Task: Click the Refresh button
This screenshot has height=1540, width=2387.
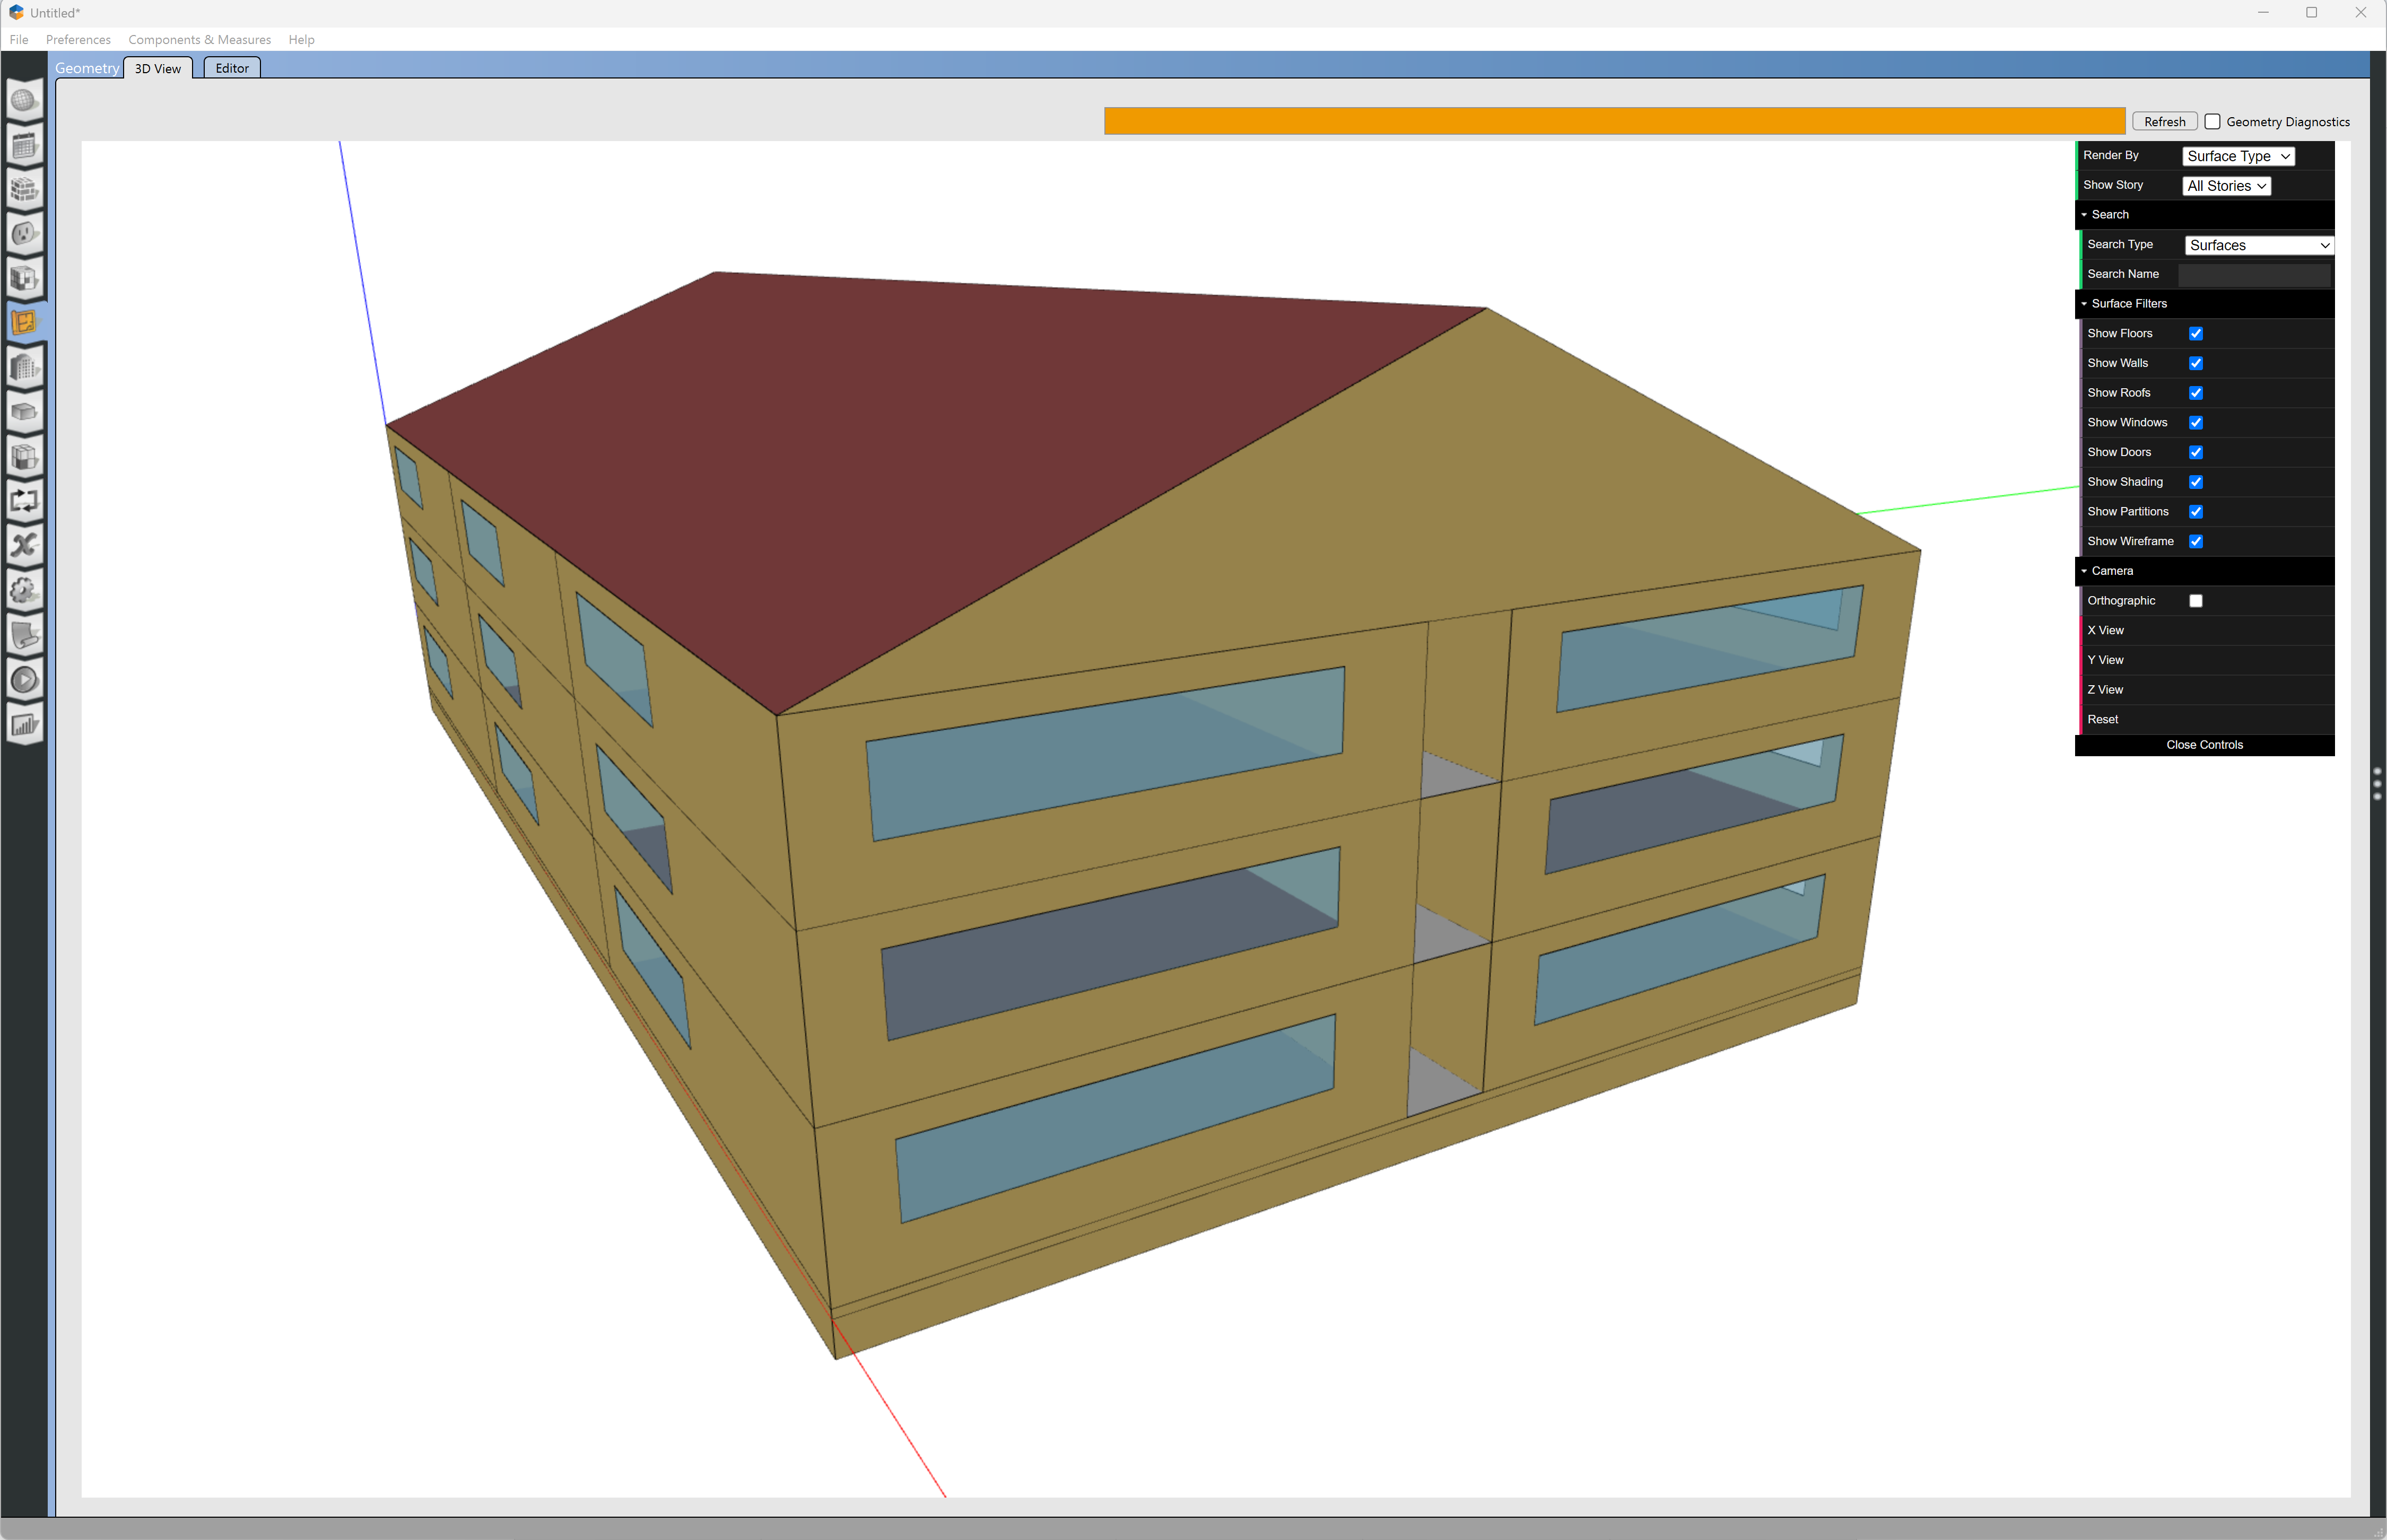Action: click(x=2164, y=121)
